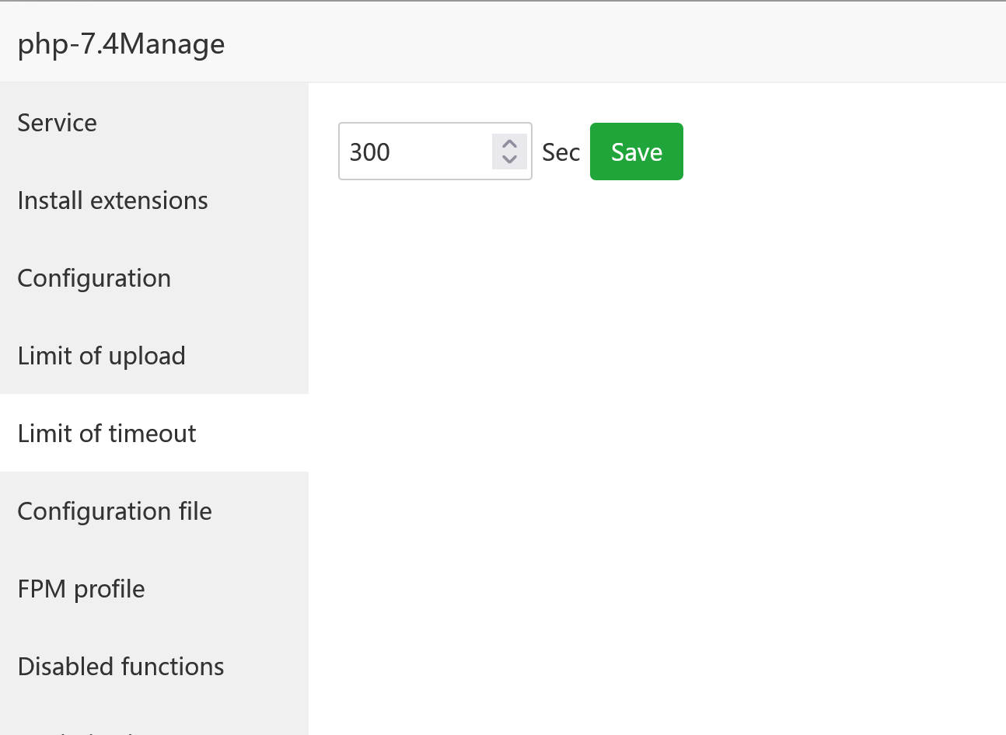This screenshot has width=1006, height=735.
Task: Click the 300 value in number box
Action: [x=370, y=152]
